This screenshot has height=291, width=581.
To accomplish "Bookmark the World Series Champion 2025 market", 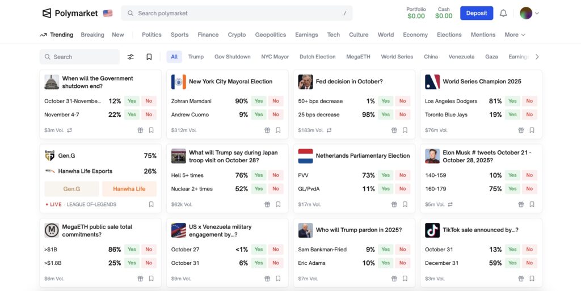I will click(532, 130).
